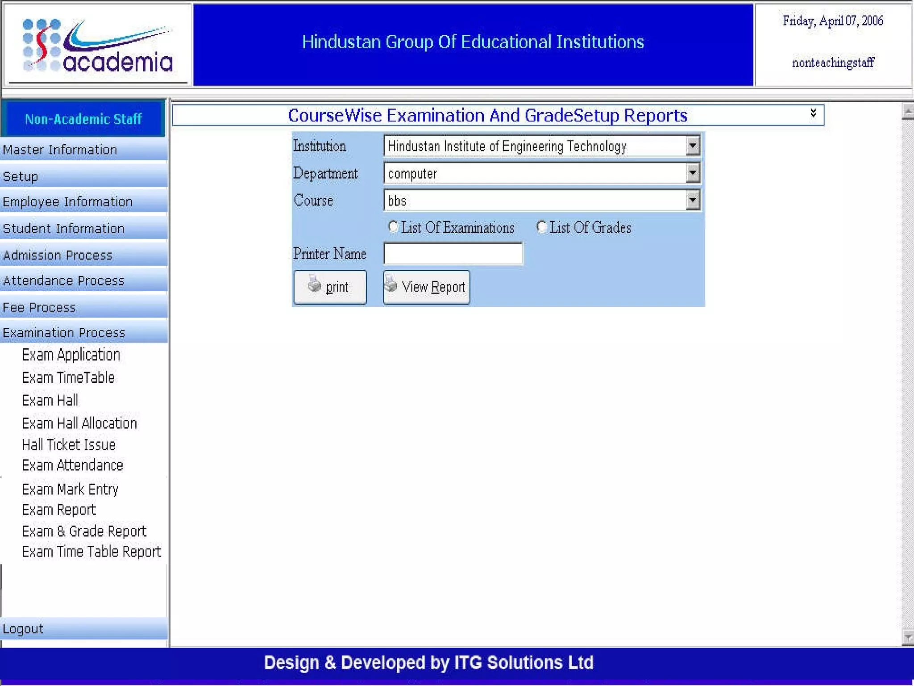Collapse the report panel using double-chevron icon
The width and height of the screenshot is (914, 686).
[x=813, y=113]
